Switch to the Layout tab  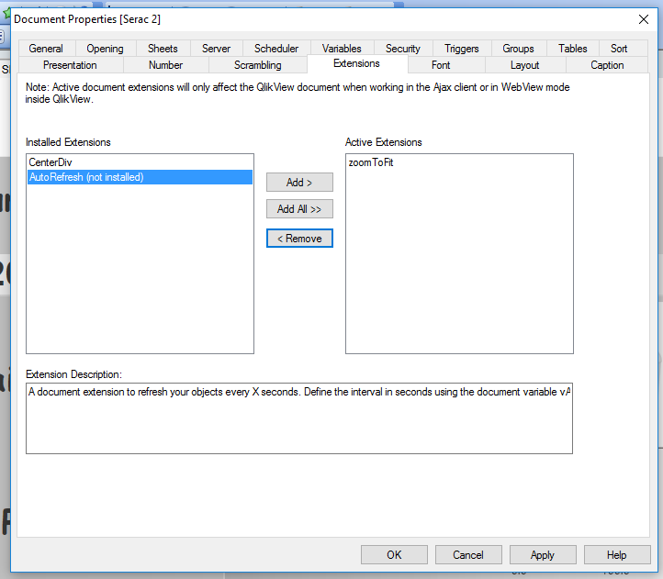(524, 65)
